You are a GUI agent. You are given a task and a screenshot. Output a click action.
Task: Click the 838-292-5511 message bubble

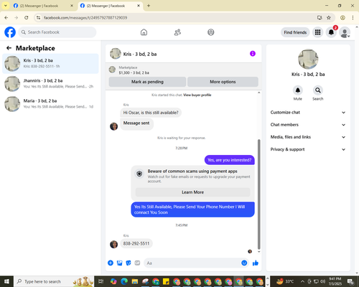tap(136, 243)
